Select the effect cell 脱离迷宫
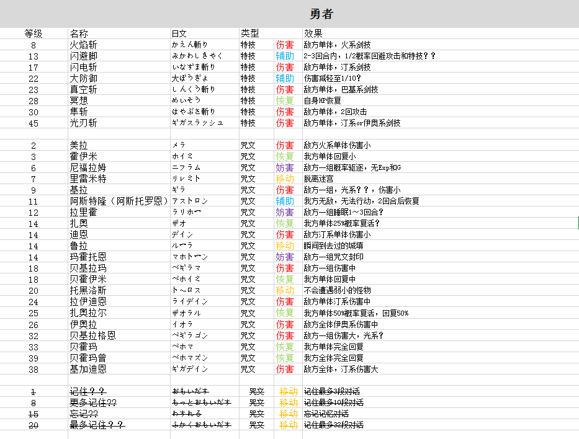This screenshot has width=579, height=439. (319, 179)
